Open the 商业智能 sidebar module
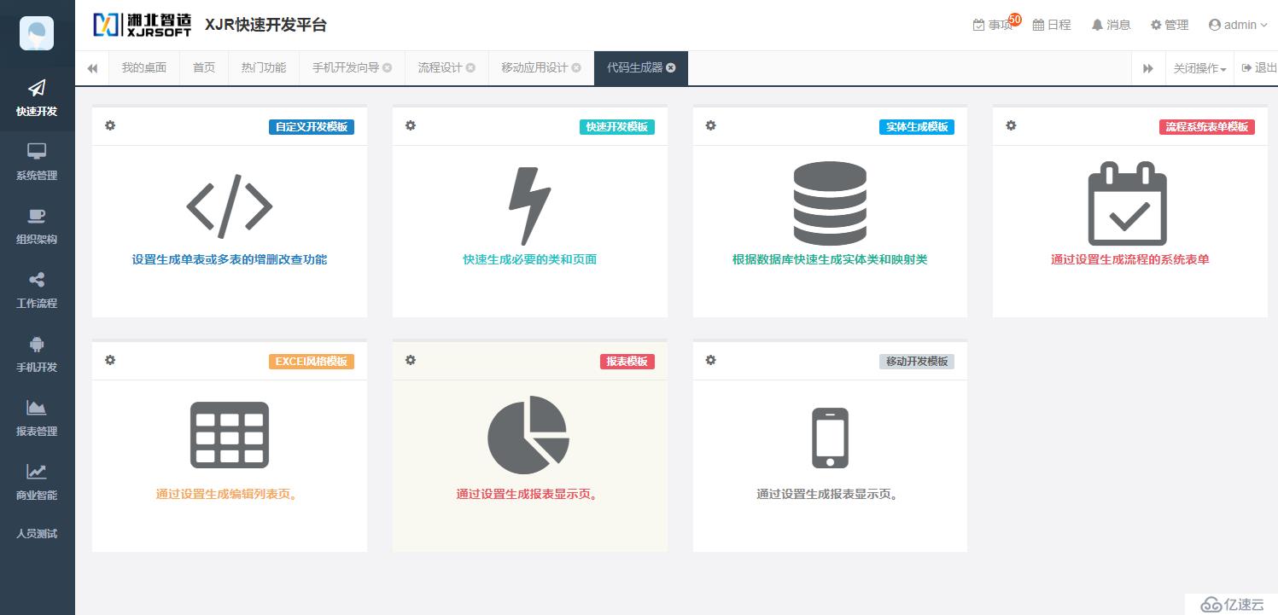The height and width of the screenshot is (615, 1278). [37, 483]
